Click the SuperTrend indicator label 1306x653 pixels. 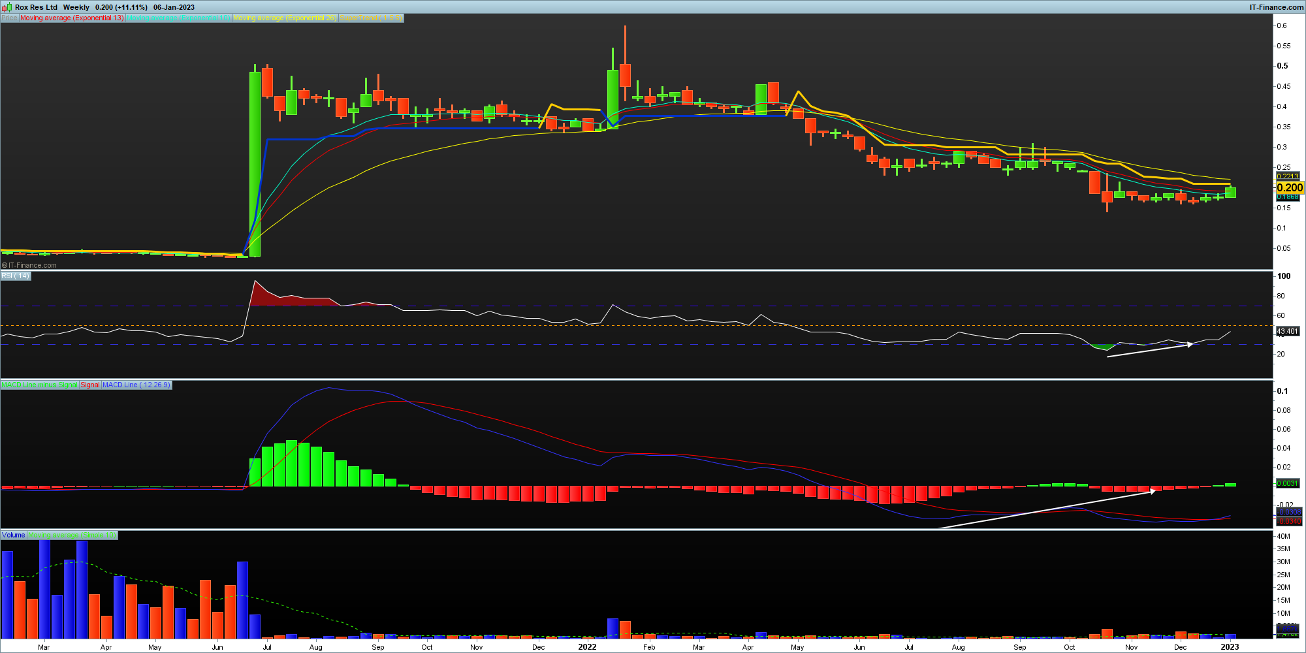pyautogui.click(x=371, y=18)
